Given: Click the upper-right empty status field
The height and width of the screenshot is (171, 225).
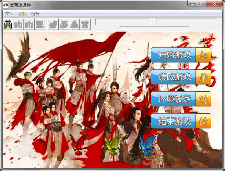Looking at the screenshot, I should [186, 22].
